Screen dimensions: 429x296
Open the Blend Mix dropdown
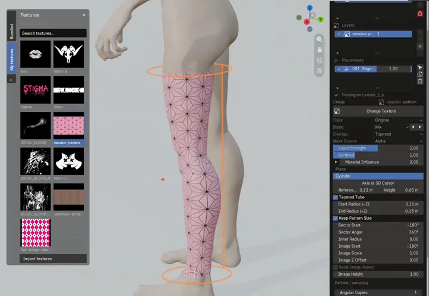point(391,127)
